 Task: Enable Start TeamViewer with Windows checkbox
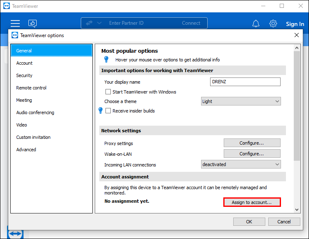pos(108,92)
